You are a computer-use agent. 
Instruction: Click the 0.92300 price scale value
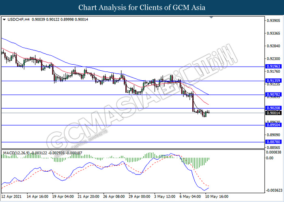click(x=273, y=59)
